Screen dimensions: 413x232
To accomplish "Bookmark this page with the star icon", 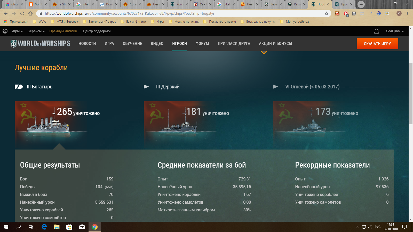I will tap(327, 13).
